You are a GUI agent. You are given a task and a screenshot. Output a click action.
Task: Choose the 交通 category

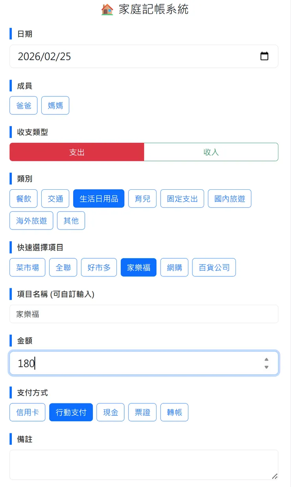click(55, 198)
